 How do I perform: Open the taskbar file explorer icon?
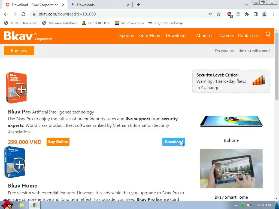[22, 205]
